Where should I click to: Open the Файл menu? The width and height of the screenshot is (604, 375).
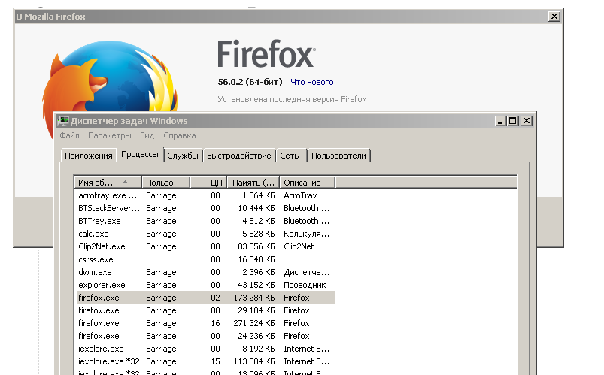click(x=69, y=135)
